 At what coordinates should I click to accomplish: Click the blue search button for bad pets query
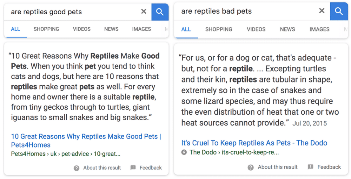[339, 12]
